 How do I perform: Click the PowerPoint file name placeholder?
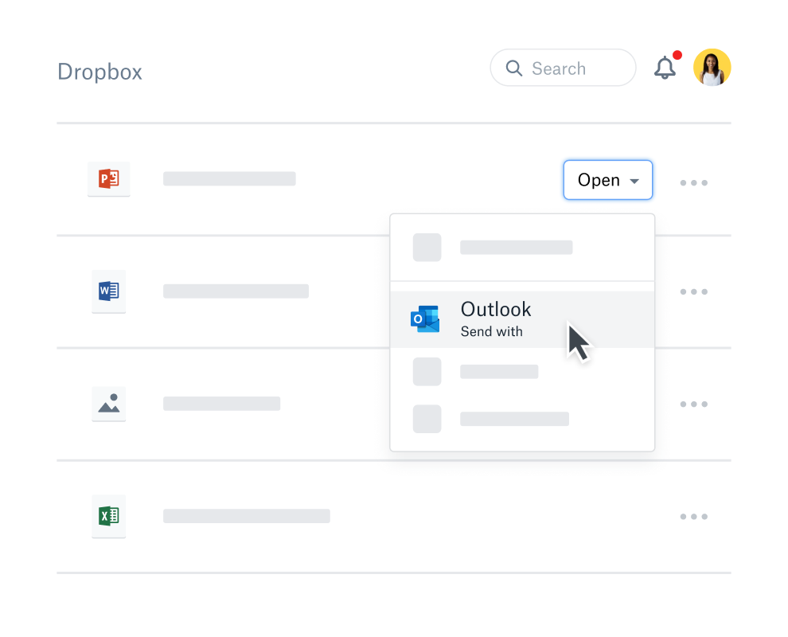tap(229, 179)
